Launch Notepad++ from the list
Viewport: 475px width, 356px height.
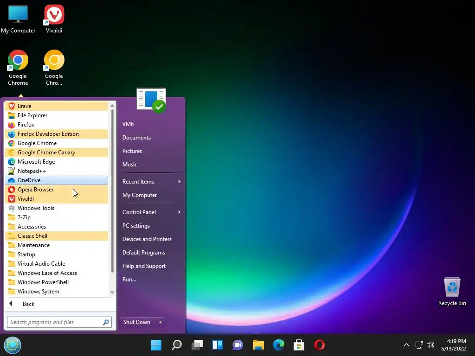56,171
